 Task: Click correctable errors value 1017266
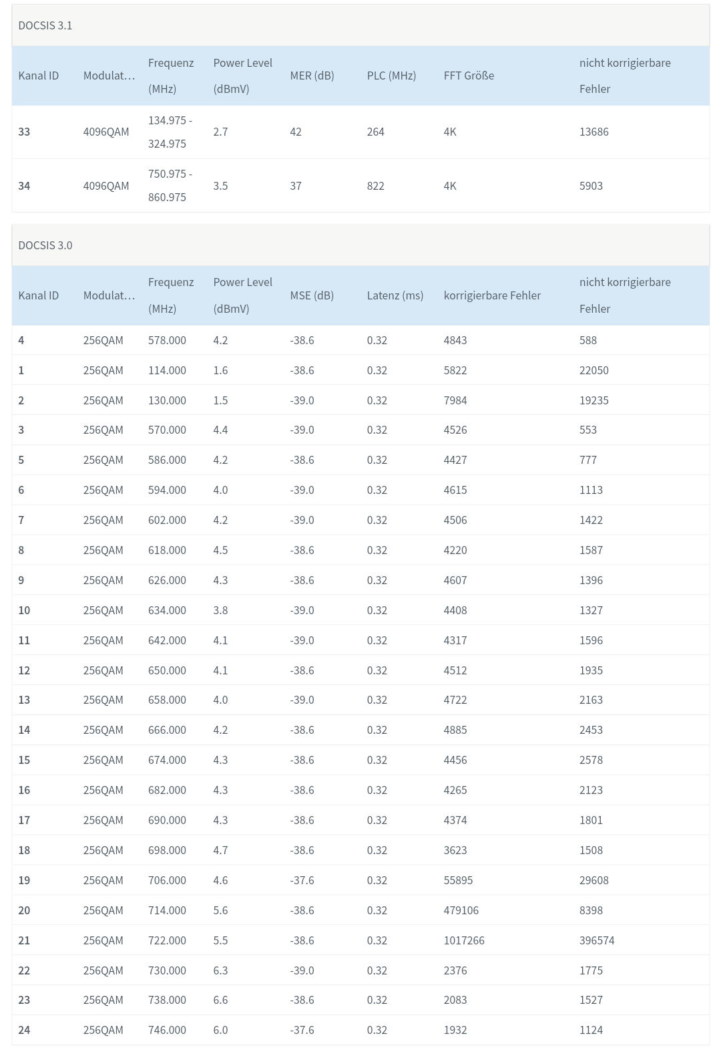[x=464, y=940]
